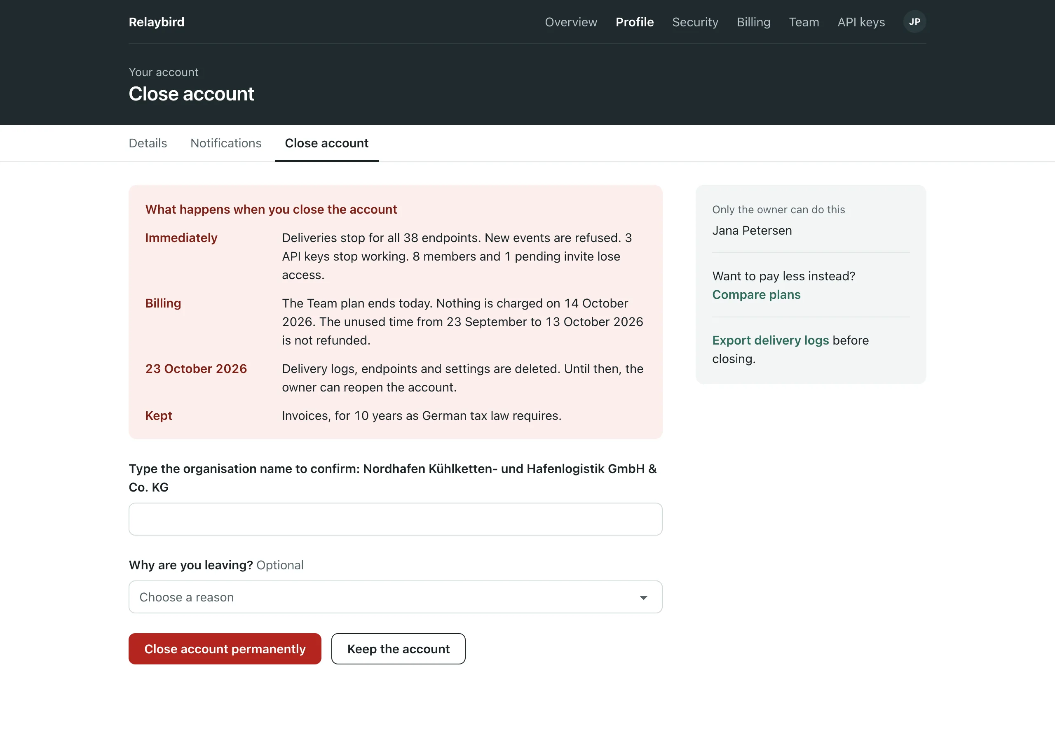Navigate to Billing
1055x741 pixels.
(x=753, y=22)
